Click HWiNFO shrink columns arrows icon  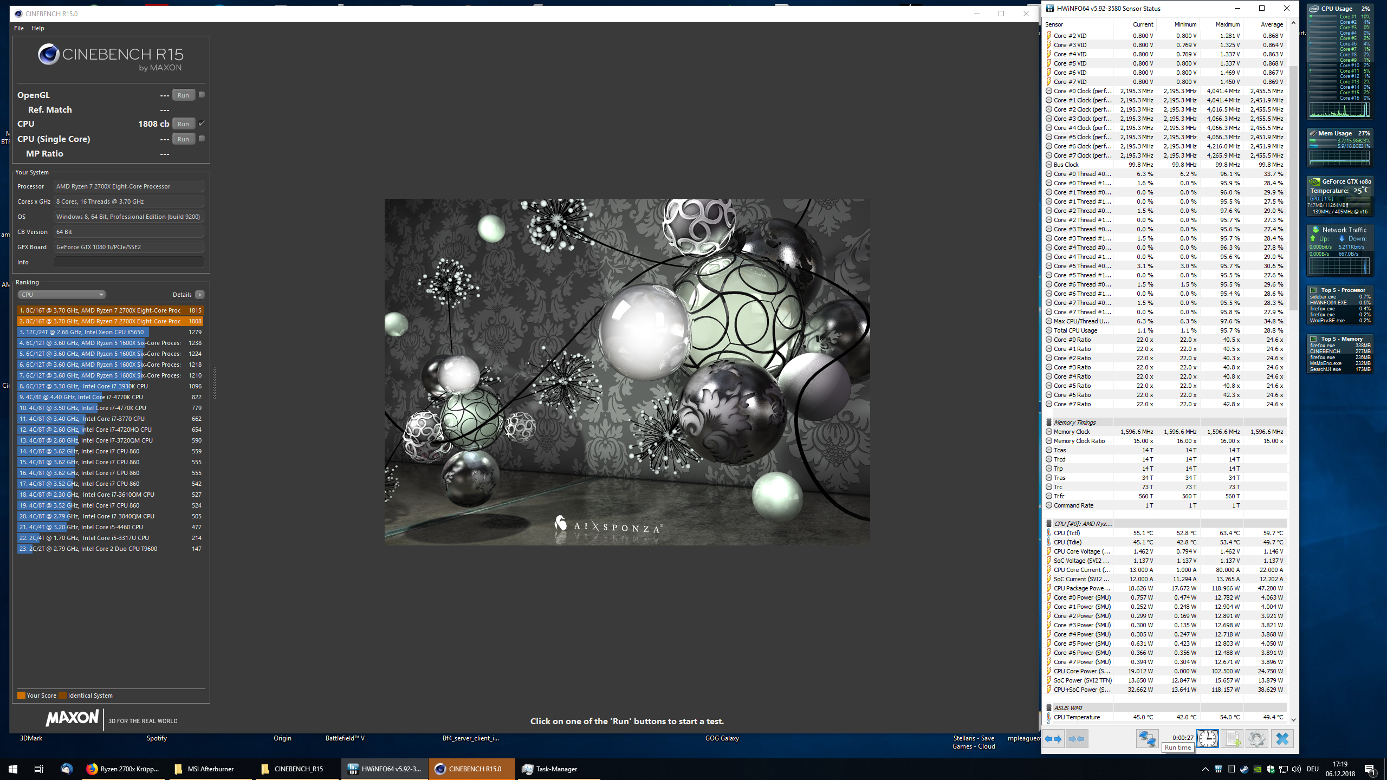click(x=1077, y=738)
